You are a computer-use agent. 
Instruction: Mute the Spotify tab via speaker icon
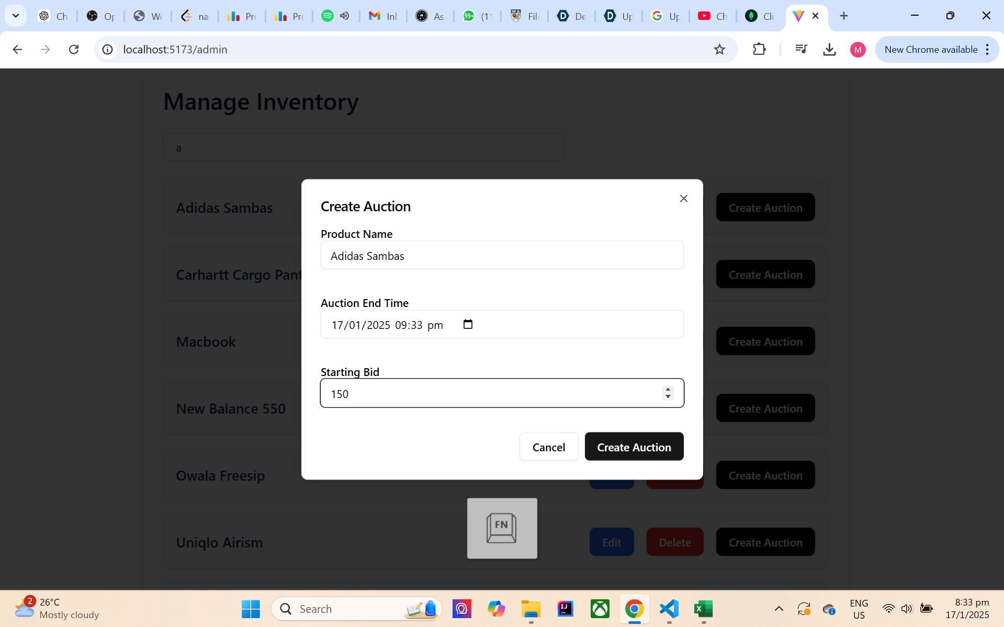(x=344, y=16)
